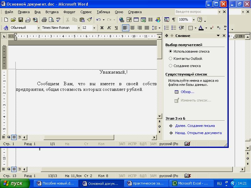Click the document's horizontal scrollbar thumb
Viewport: 251px width, 188px height.
point(79,137)
